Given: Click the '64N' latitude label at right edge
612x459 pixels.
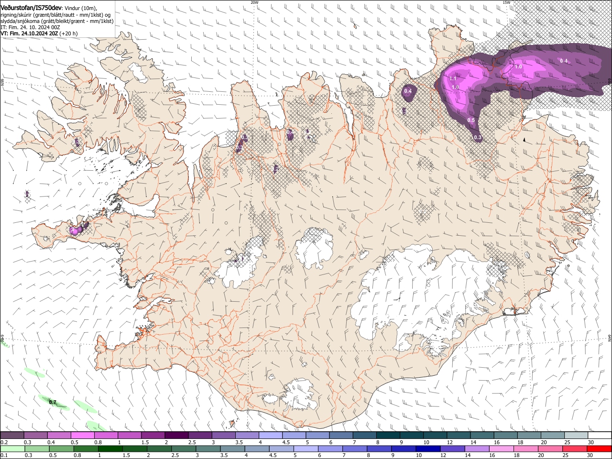Looking at the screenshot, I should tap(610, 338).
